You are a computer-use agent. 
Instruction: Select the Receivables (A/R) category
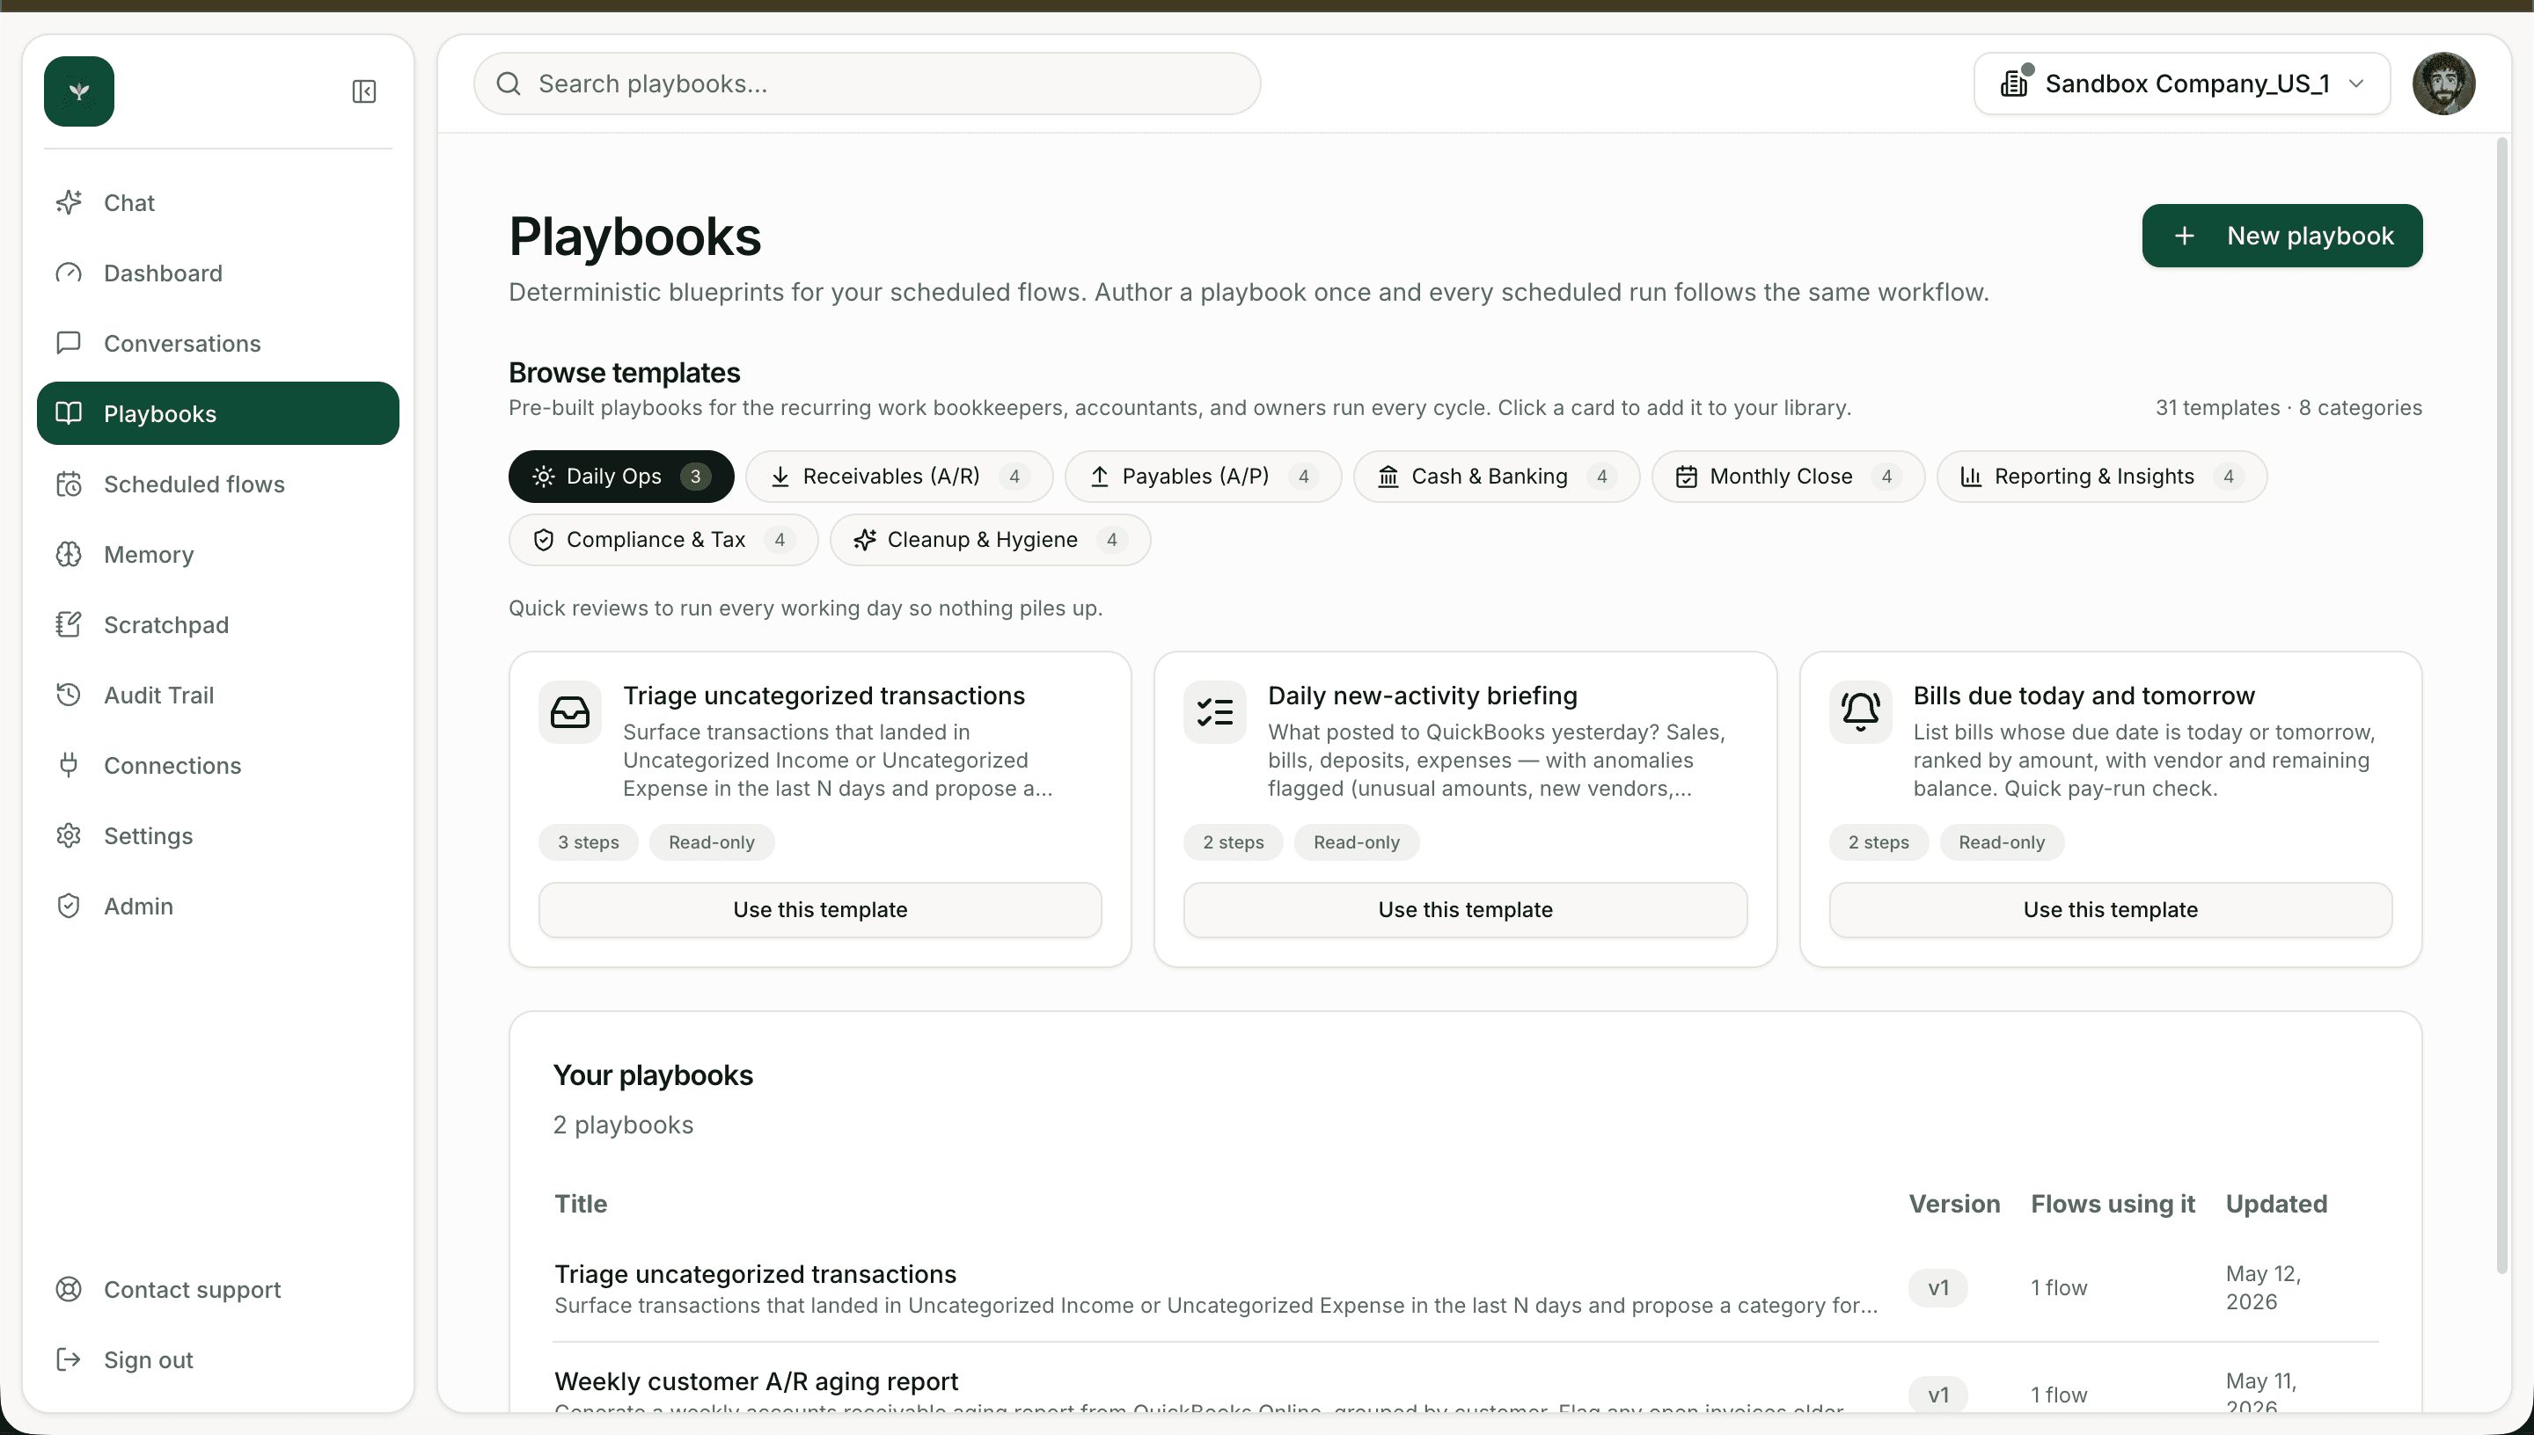(x=898, y=476)
